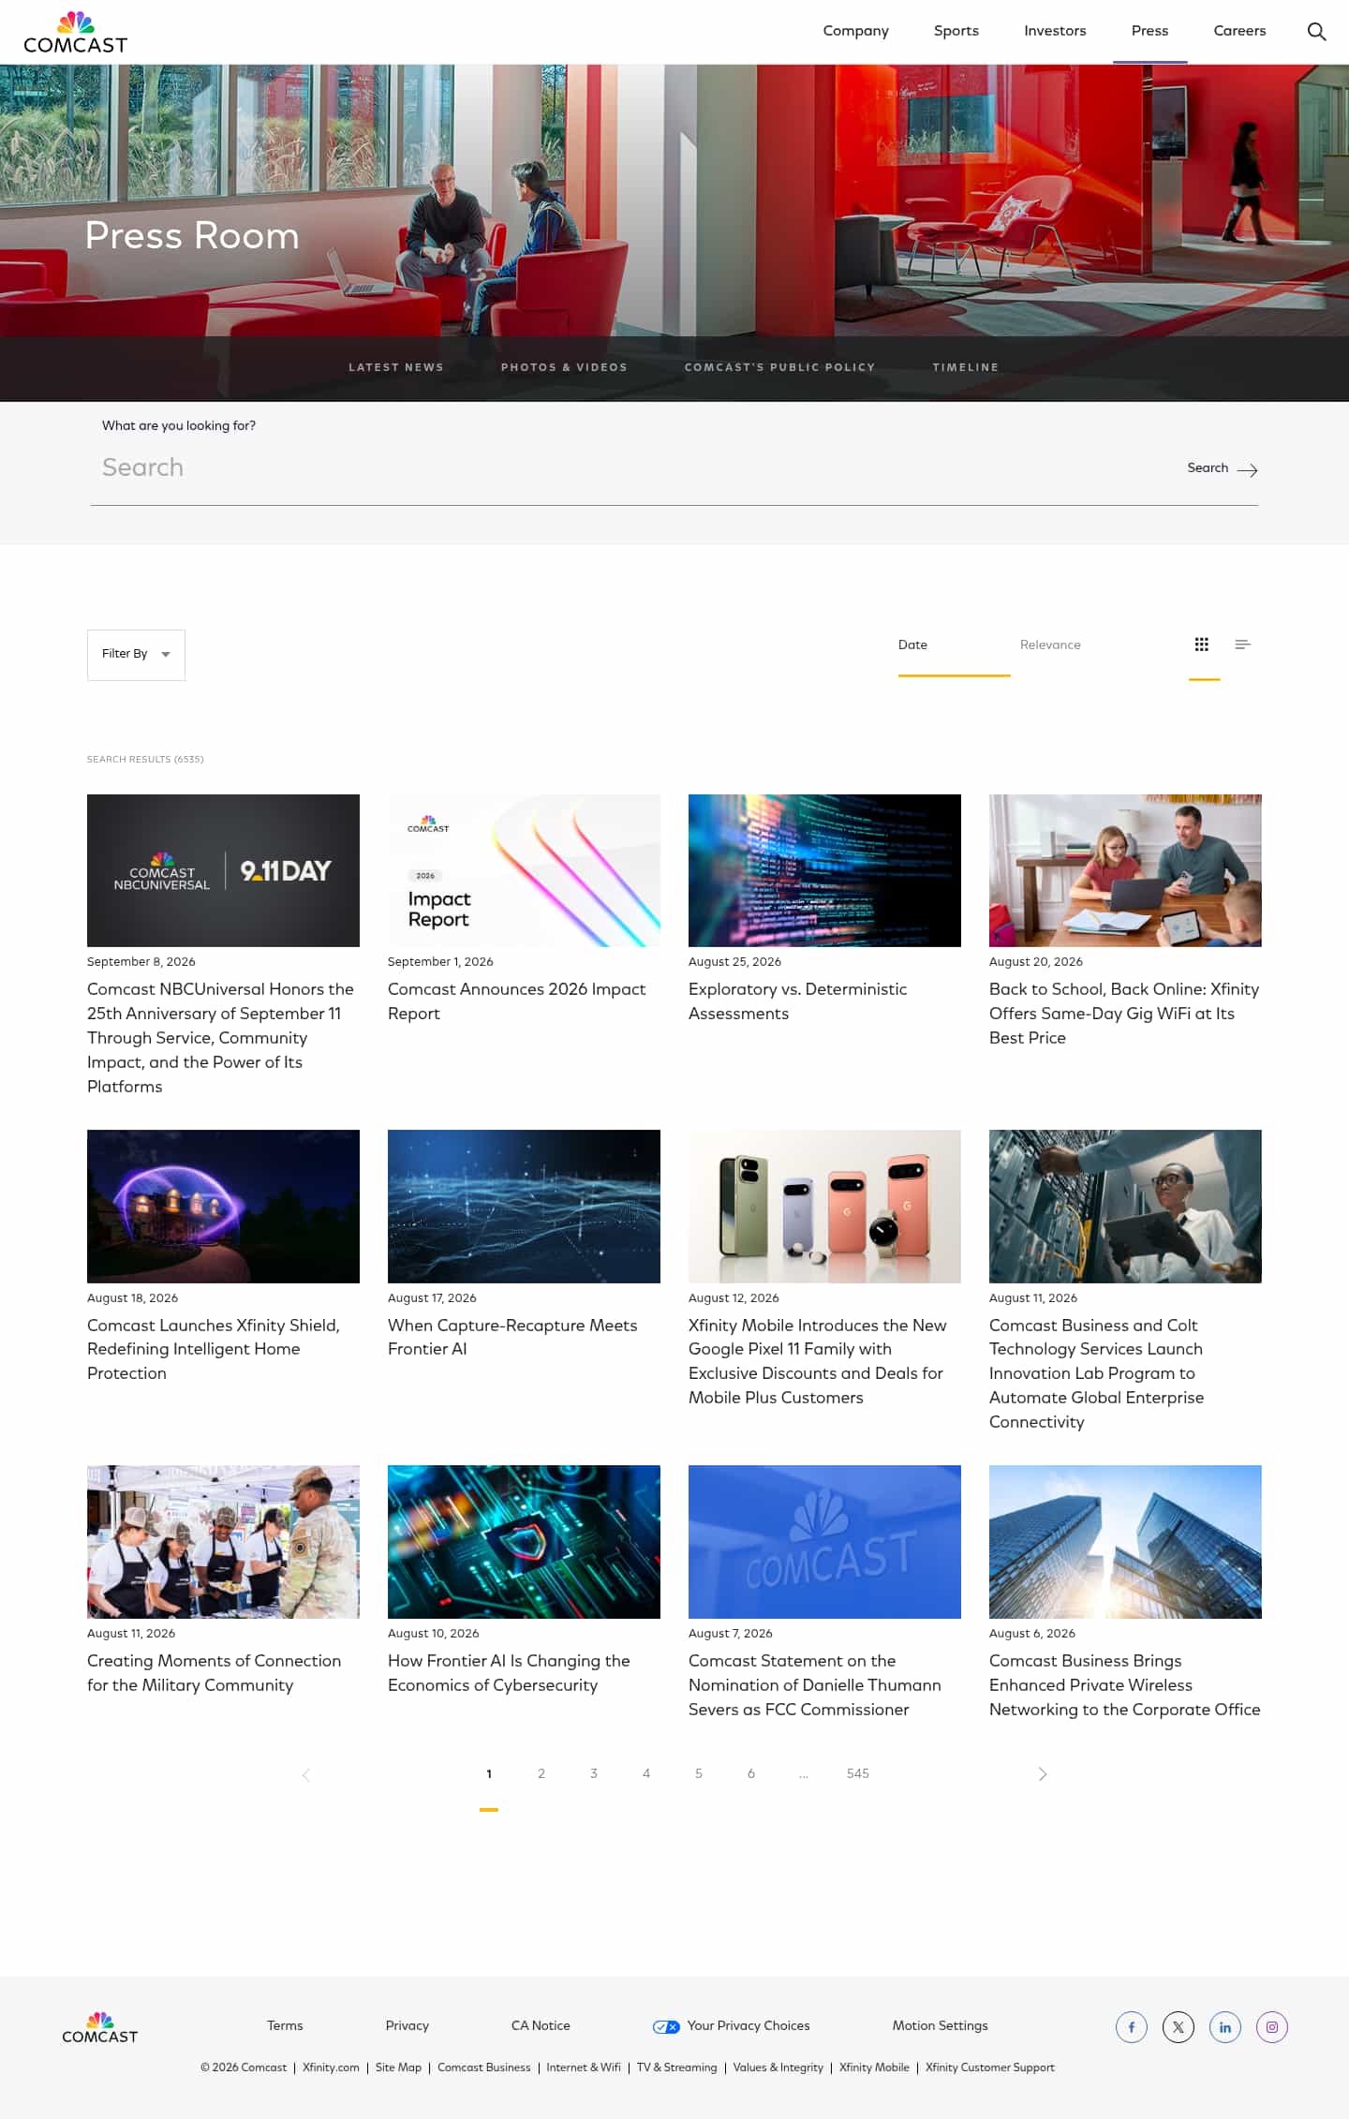Image resolution: width=1349 pixels, height=2119 pixels.
Task: Select the Comcast's Public Policy tab
Action: (x=779, y=367)
